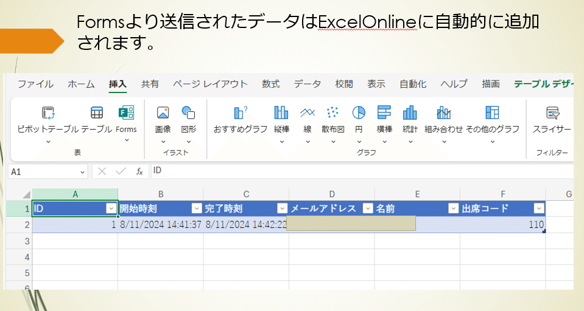Click the PivotTable icon
584x311 pixels.
49,113
